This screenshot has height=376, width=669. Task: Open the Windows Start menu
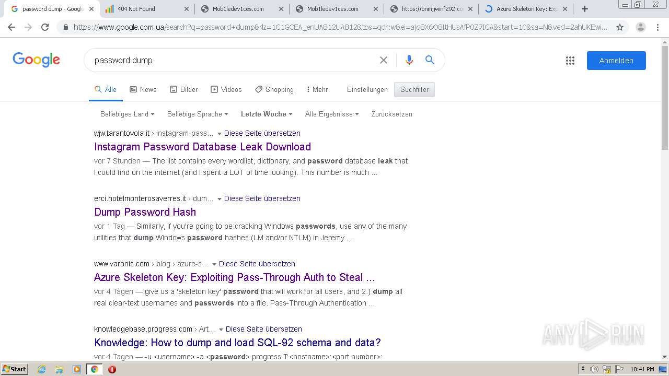pos(14,369)
